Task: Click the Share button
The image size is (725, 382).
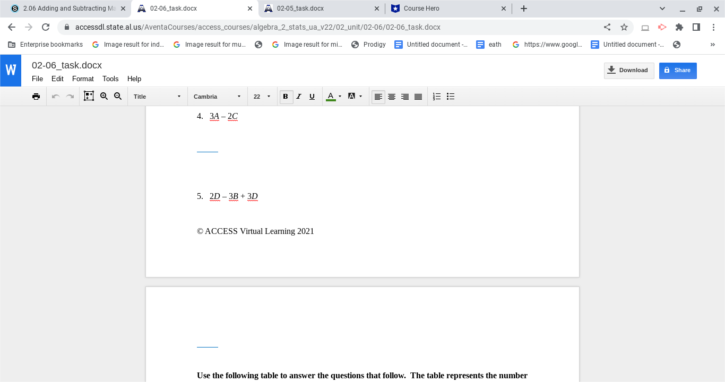Action: coord(678,70)
